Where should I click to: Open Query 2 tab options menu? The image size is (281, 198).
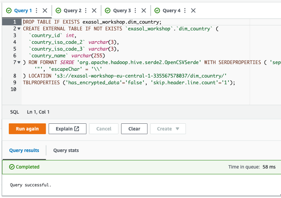tap(86, 11)
